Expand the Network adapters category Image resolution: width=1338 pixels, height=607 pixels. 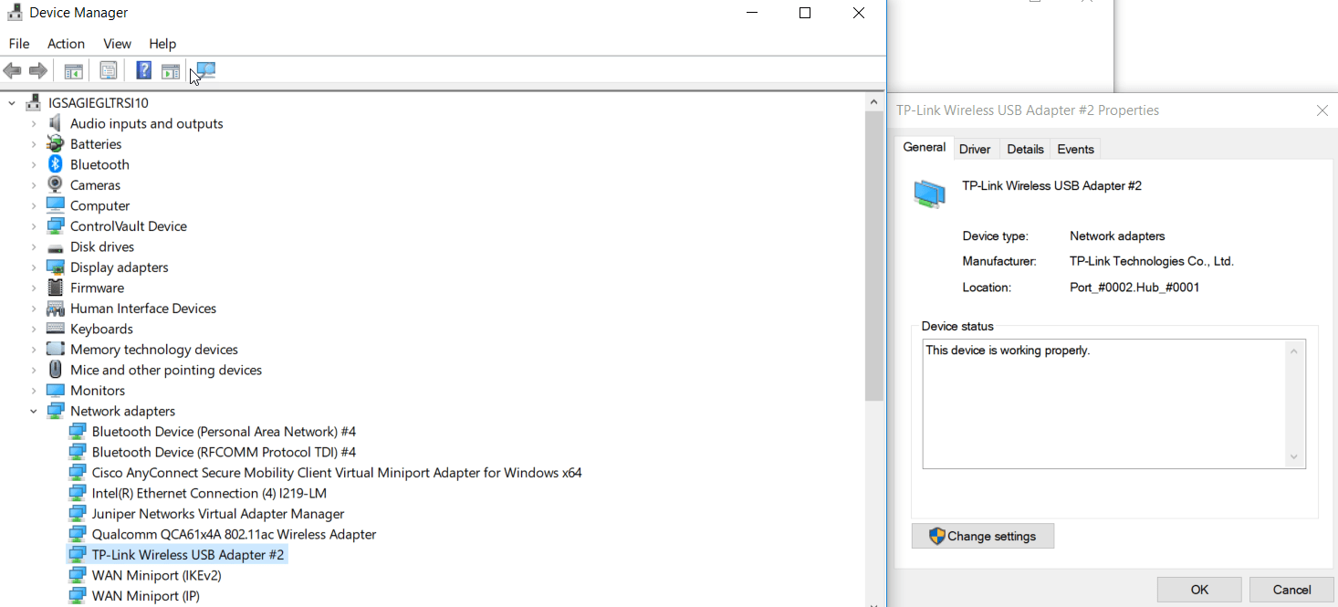click(34, 411)
